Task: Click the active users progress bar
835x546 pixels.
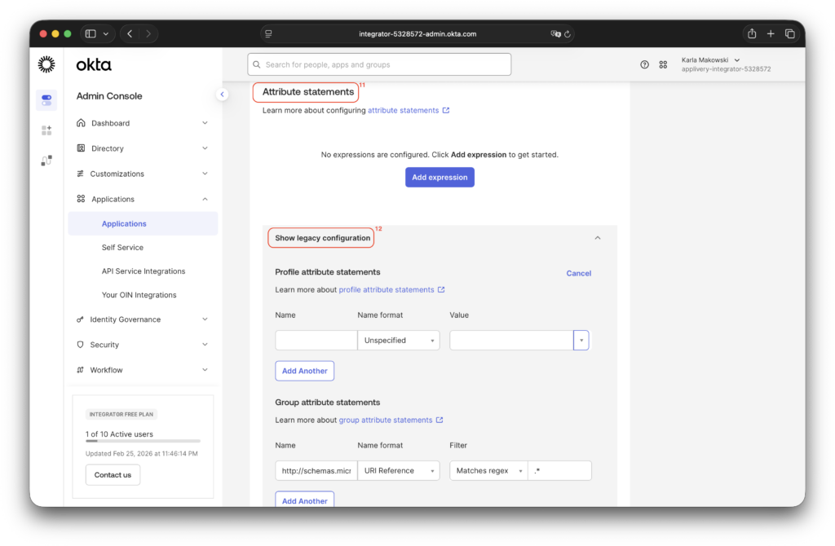Action: coord(143,441)
